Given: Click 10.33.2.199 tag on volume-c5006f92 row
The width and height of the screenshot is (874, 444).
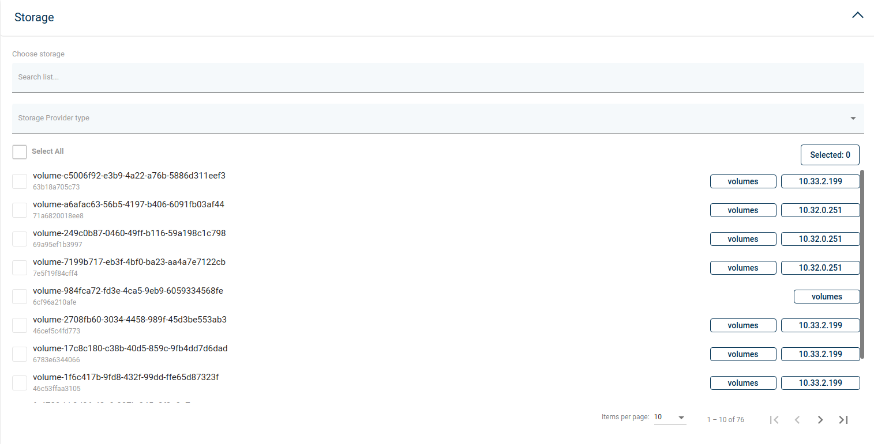Looking at the screenshot, I should click(x=820, y=181).
